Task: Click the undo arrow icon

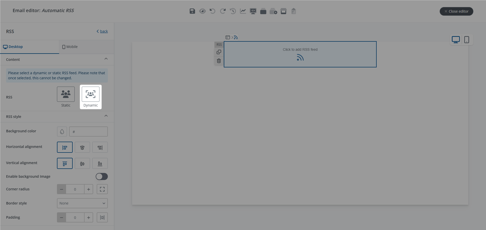Action: (x=212, y=11)
